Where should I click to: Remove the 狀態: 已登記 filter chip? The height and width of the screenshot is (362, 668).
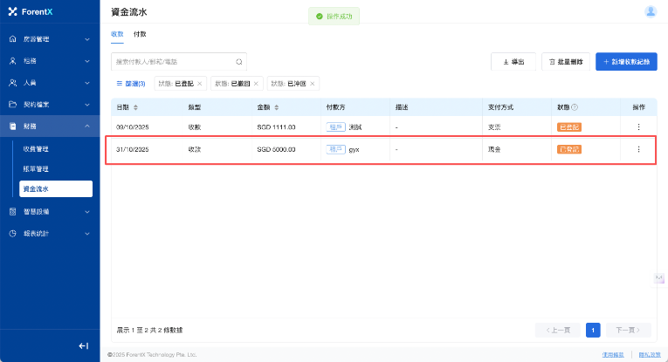(200, 84)
